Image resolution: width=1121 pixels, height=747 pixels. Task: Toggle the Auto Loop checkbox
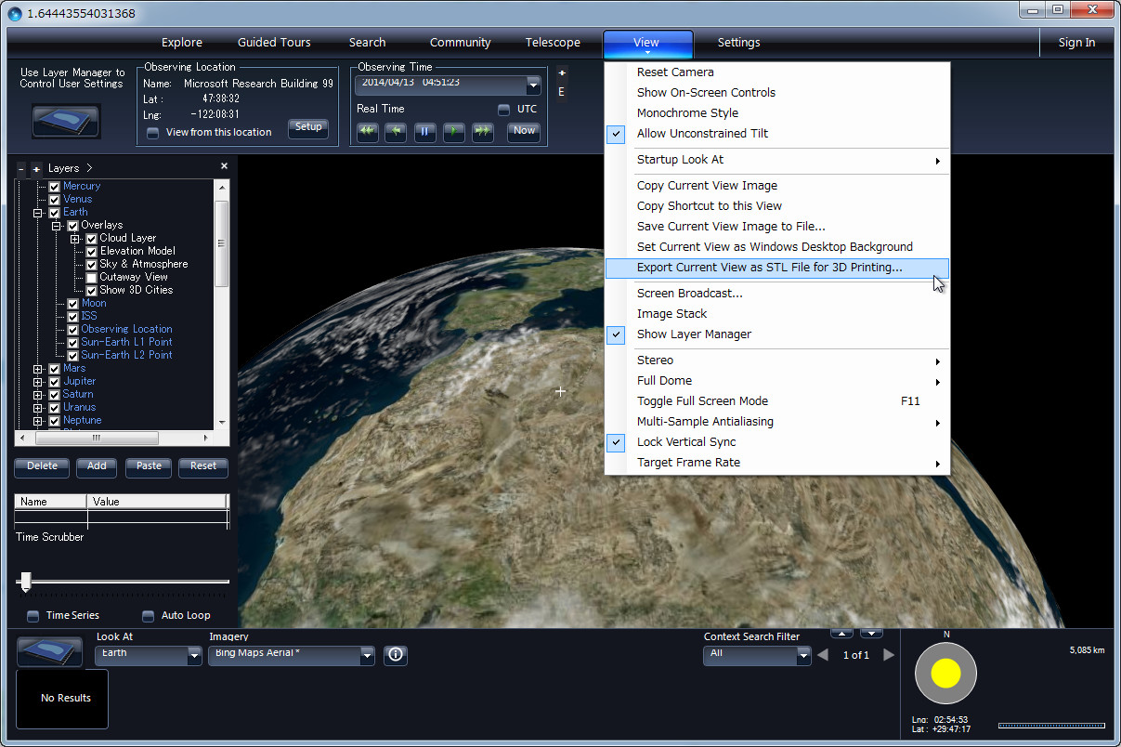pos(148,615)
